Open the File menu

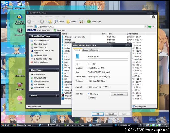(x=29, y=17)
